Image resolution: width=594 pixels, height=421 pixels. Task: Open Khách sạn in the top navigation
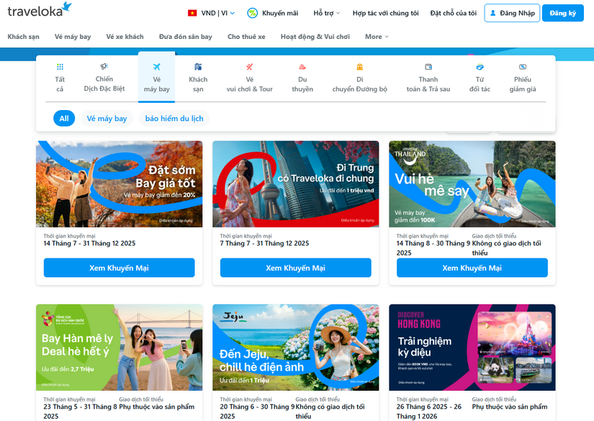24,37
